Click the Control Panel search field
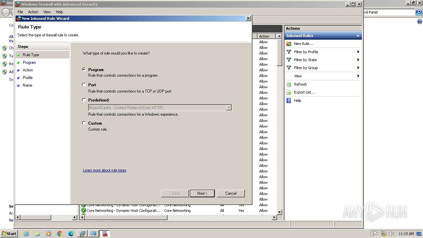This screenshot has height=238, width=423. point(389,12)
